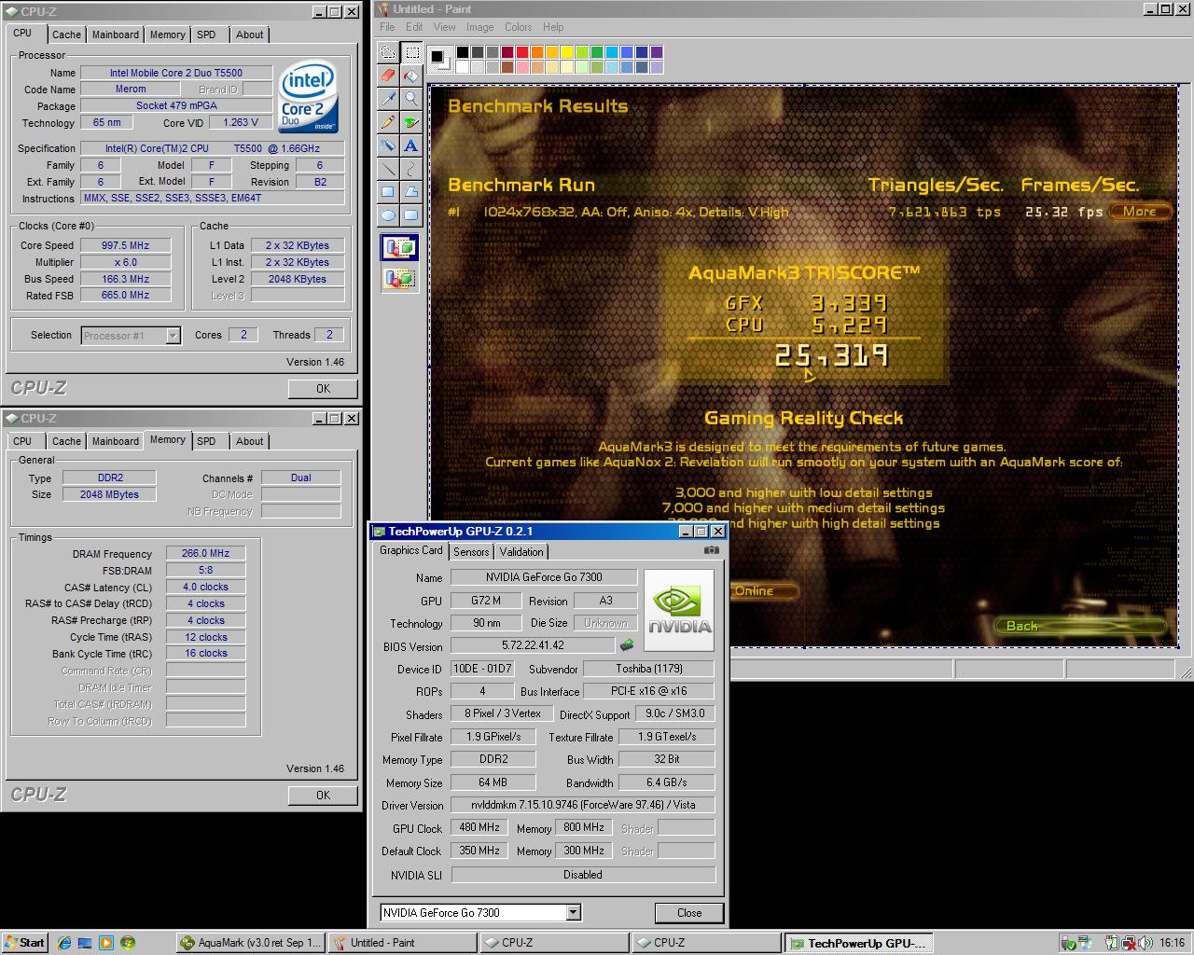This screenshot has width=1194, height=955.
Task: Select the Free-Form Select tool in Paint
Action: 388,52
